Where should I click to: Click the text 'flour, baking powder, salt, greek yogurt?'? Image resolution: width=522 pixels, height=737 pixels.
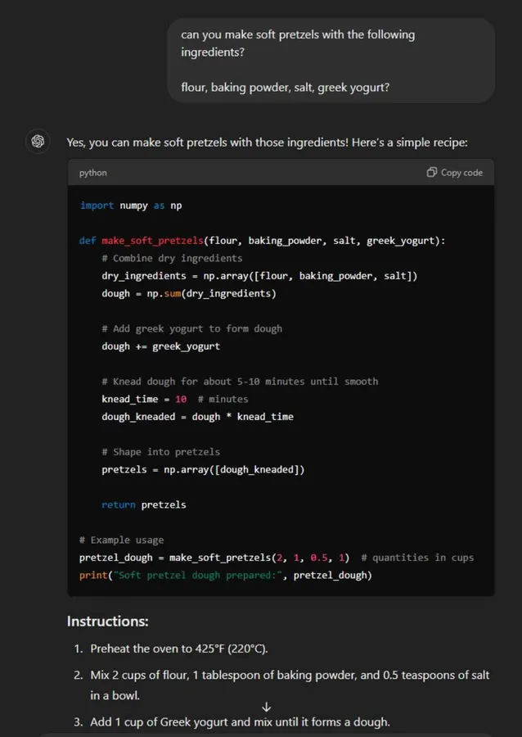(285, 88)
